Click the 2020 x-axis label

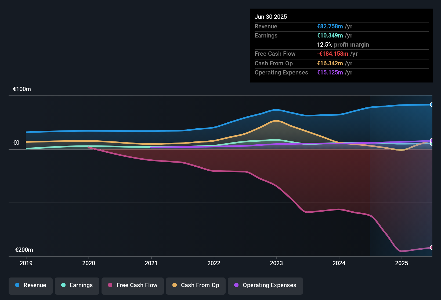89,263
